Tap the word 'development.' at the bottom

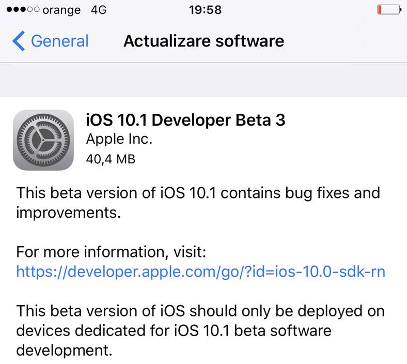click(64, 350)
